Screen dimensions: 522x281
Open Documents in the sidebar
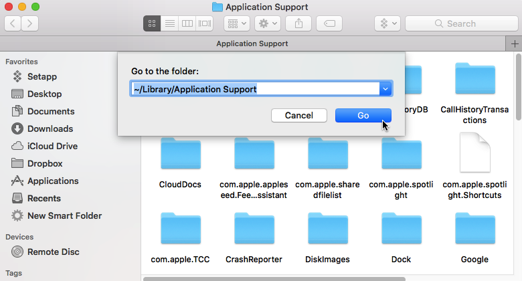click(51, 111)
